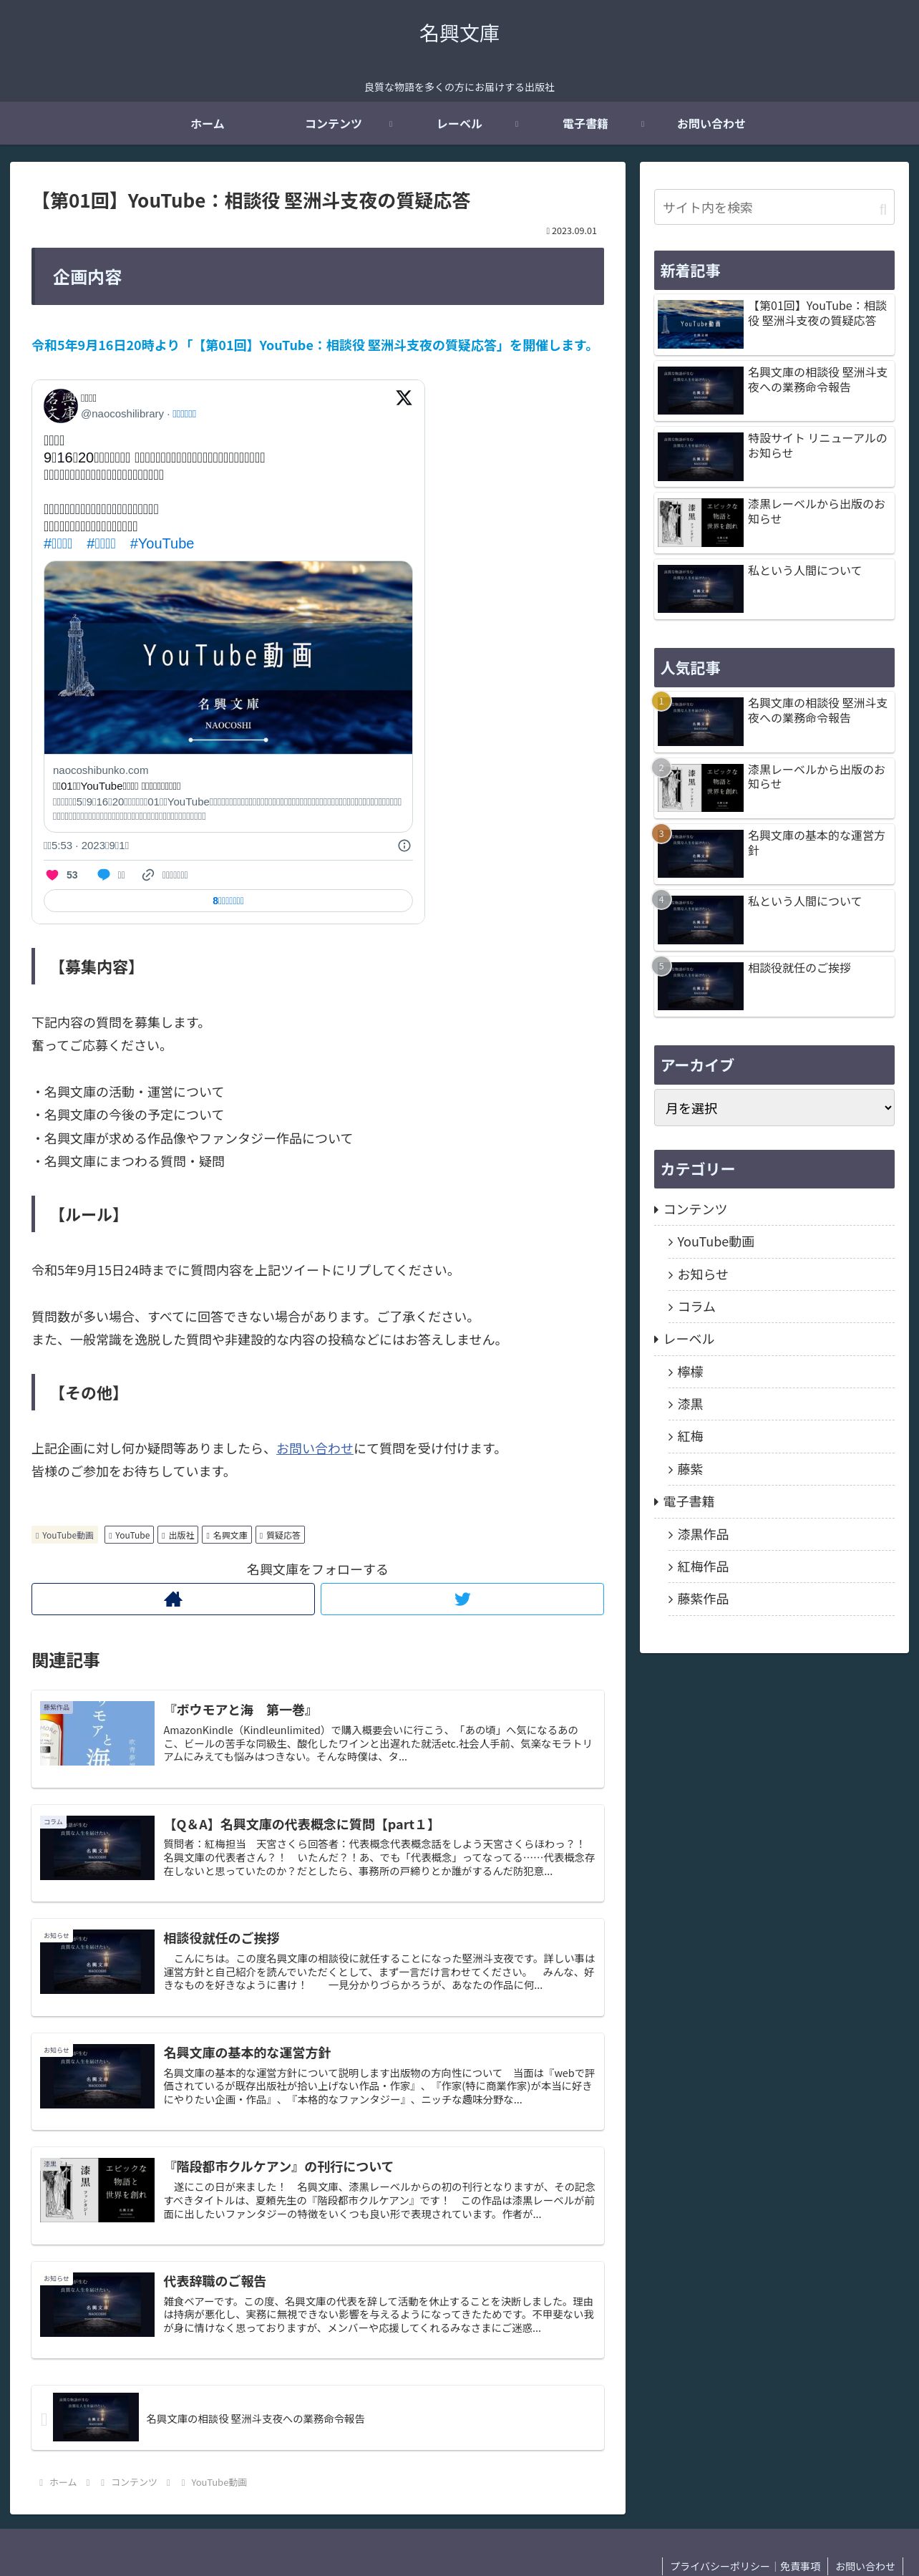Open the レーベル navigation menu
Image resolution: width=919 pixels, height=2576 pixels.
click(459, 124)
